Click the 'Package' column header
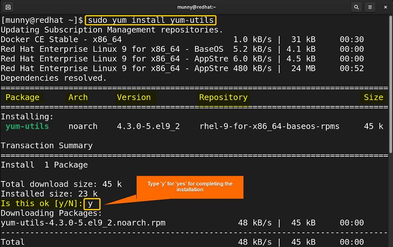The height and width of the screenshot is (247, 393). 22,97
